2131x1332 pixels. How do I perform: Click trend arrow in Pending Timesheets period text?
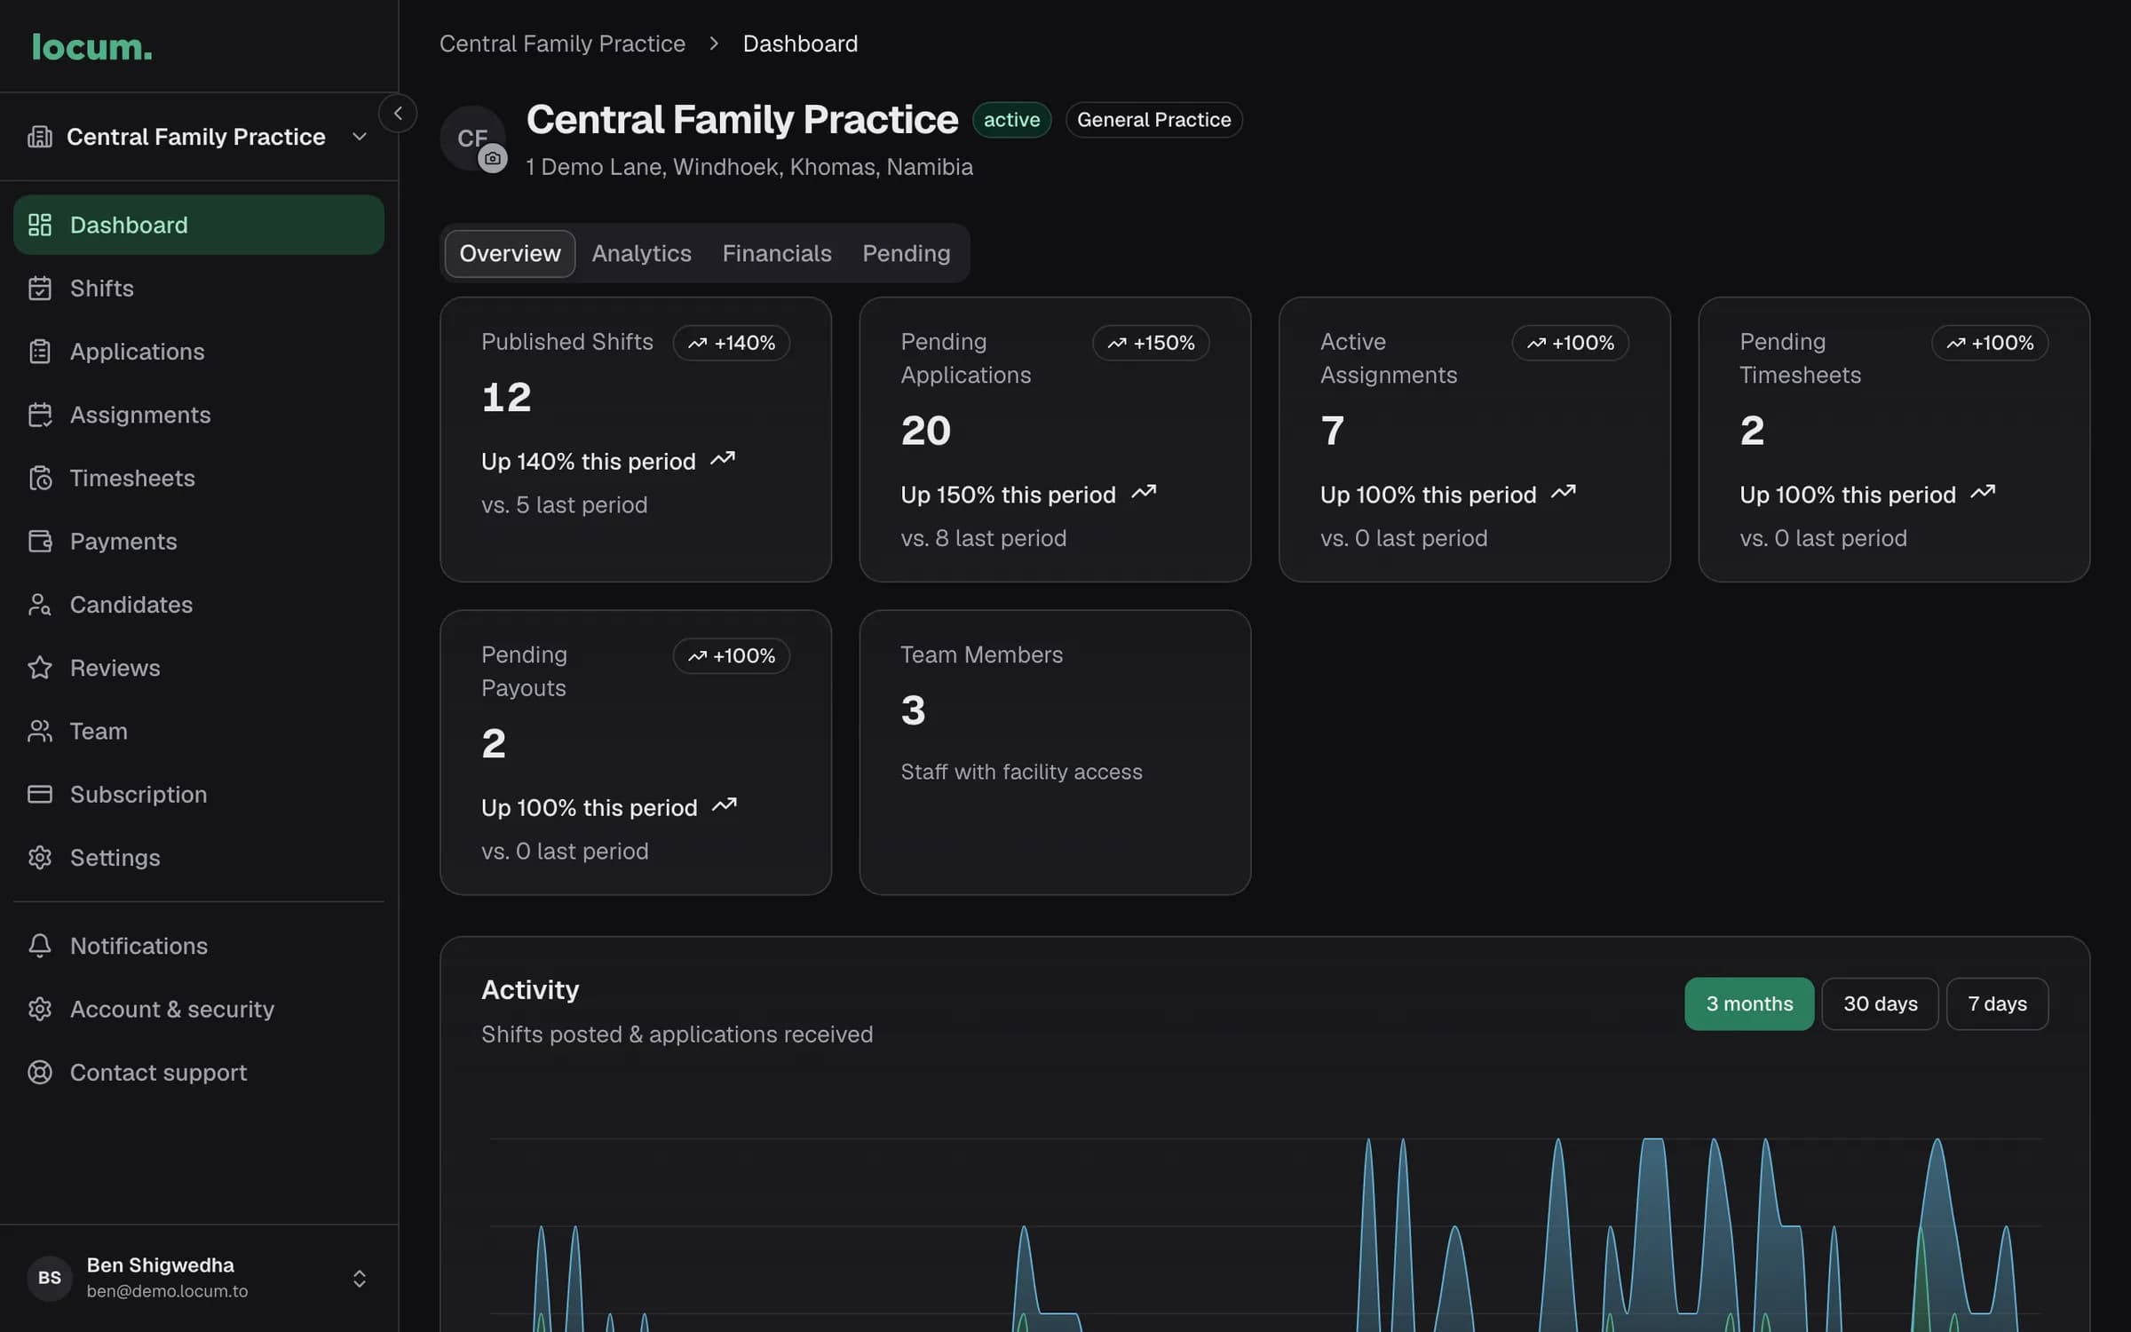pos(1983,492)
